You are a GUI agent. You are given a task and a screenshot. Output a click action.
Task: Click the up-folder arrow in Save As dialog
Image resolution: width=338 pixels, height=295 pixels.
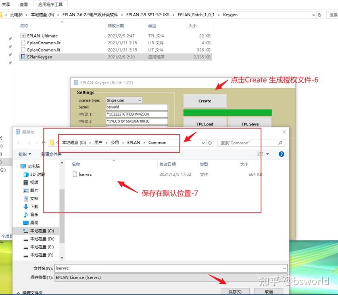pos(44,143)
